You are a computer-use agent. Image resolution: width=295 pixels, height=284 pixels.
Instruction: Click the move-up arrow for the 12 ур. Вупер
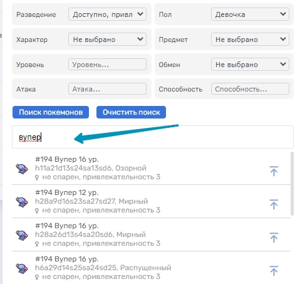pyautogui.click(x=274, y=204)
